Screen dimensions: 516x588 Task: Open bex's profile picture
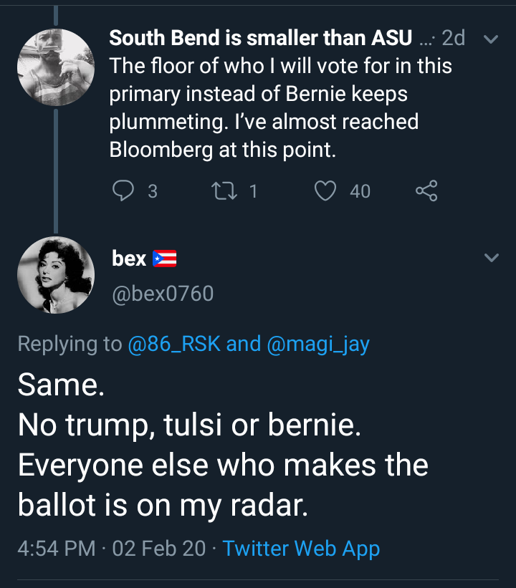coord(55,275)
